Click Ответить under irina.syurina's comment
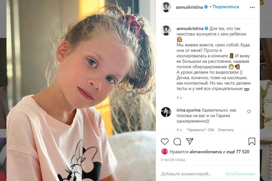Image resolution: width=272 pixels, height=181 pixels. click(226, 130)
